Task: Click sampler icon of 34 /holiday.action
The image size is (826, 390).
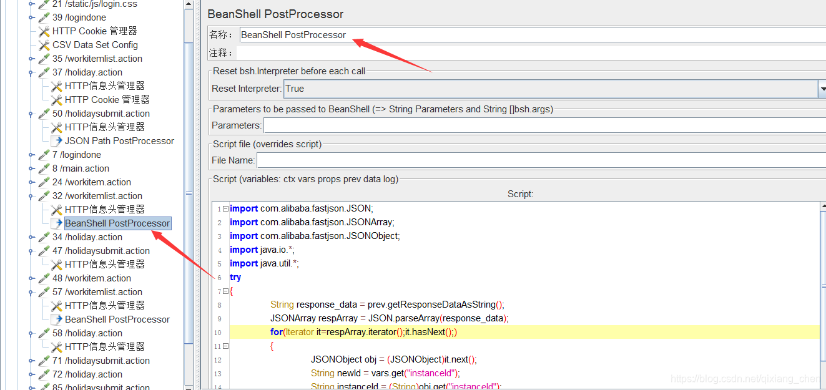Action: click(x=44, y=237)
